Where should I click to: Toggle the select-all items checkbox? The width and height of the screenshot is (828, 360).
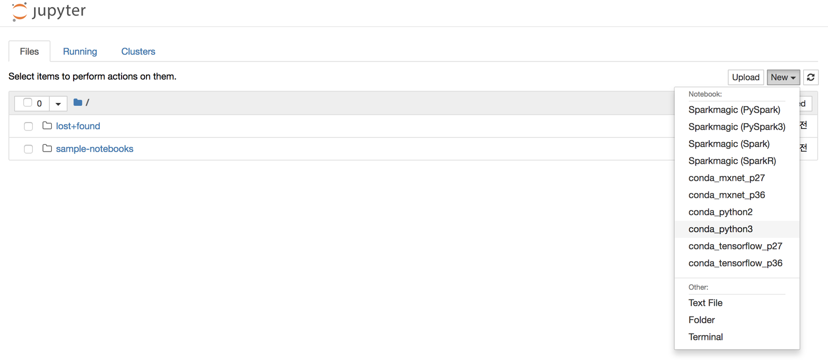click(x=28, y=102)
